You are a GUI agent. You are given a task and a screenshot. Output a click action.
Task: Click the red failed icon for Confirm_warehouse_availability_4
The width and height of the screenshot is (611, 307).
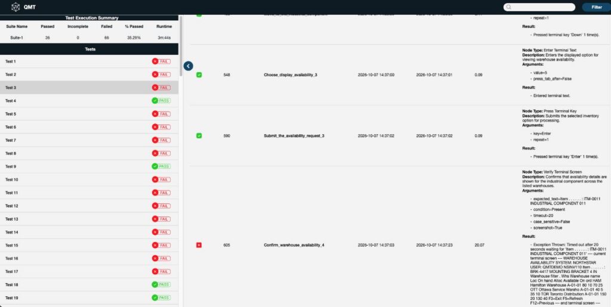click(199, 245)
